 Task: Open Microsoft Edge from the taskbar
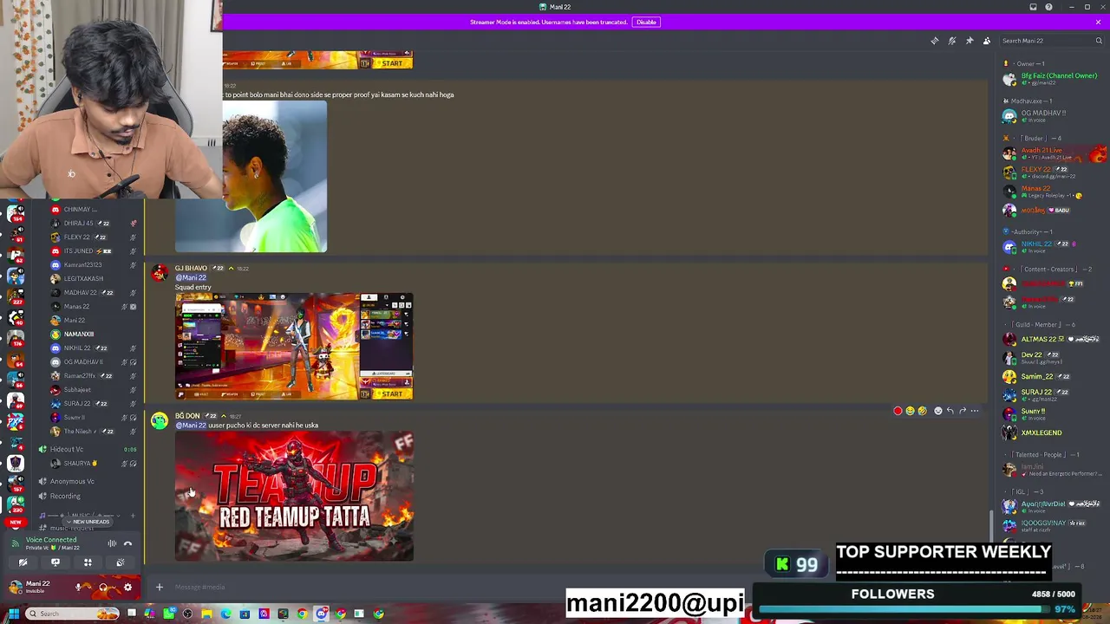tap(226, 614)
